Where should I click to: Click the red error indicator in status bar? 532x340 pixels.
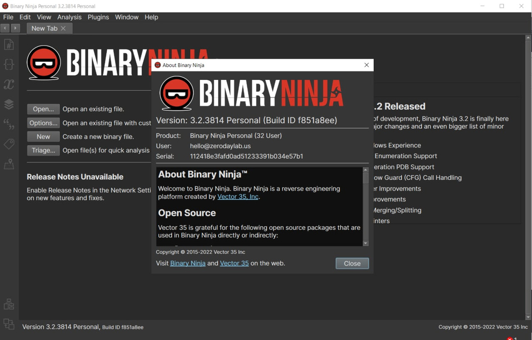(x=510, y=338)
